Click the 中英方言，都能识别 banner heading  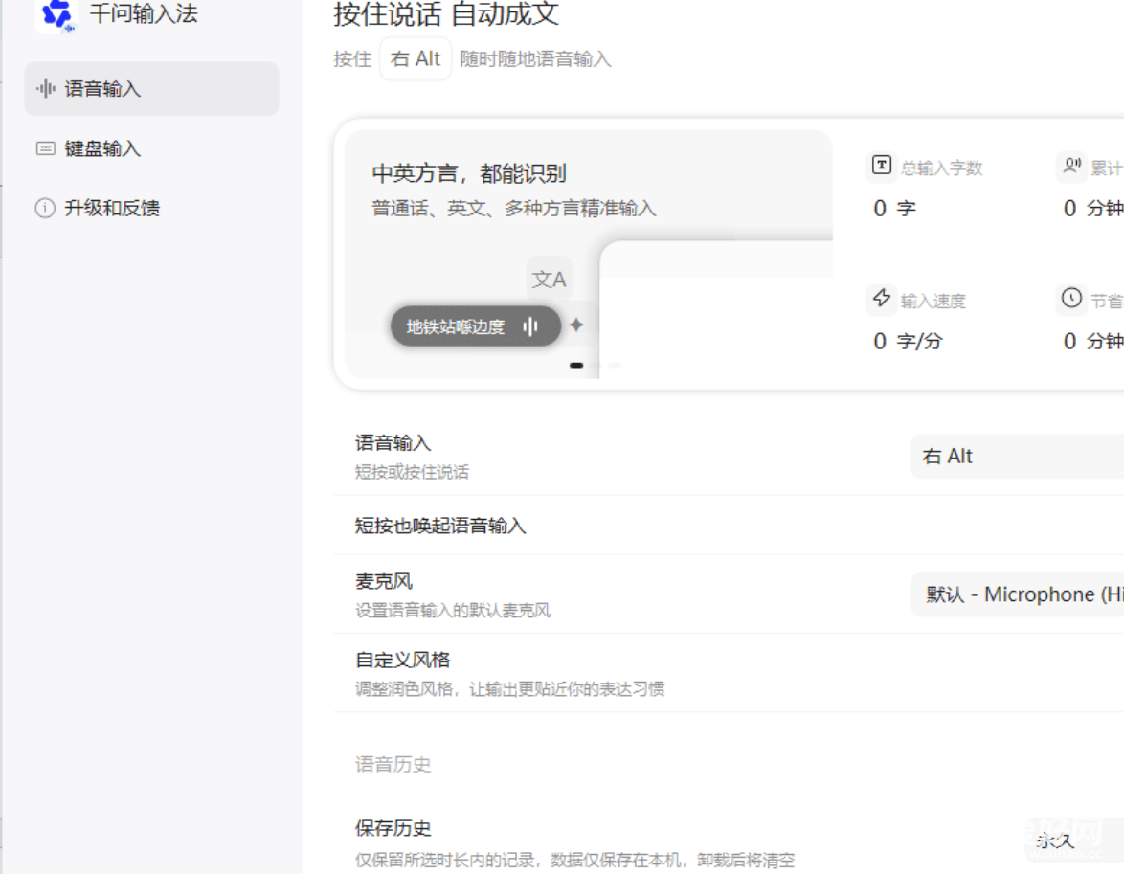coord(469,173)
